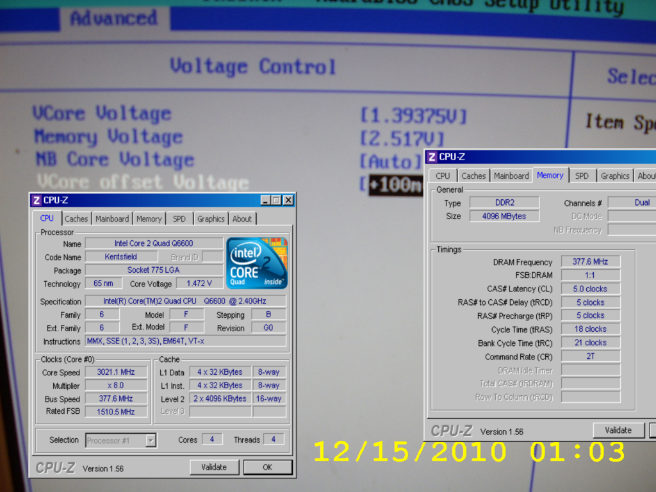Open SPD tab in left CPU-Z window
The height and width of the screenshot is (492, 656).
(x=179, y=219)
